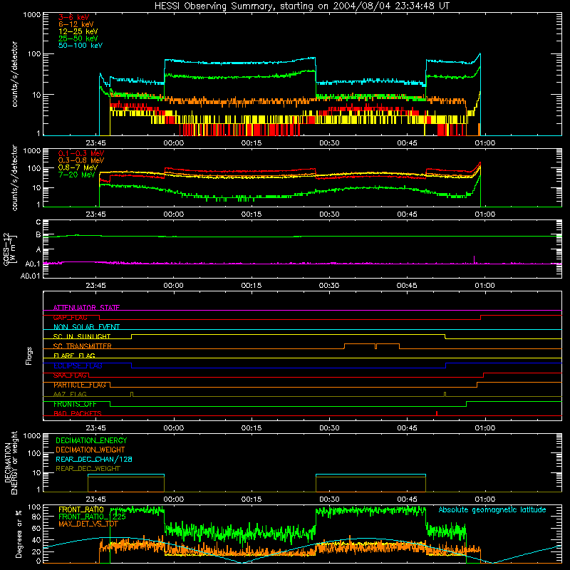Click the 01:00 tick label under Flags panel

coord(485,428)
